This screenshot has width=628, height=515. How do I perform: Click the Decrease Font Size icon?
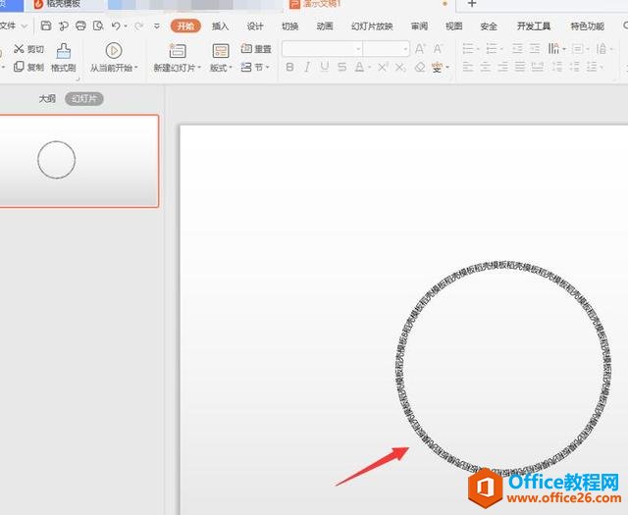(438, 49)
